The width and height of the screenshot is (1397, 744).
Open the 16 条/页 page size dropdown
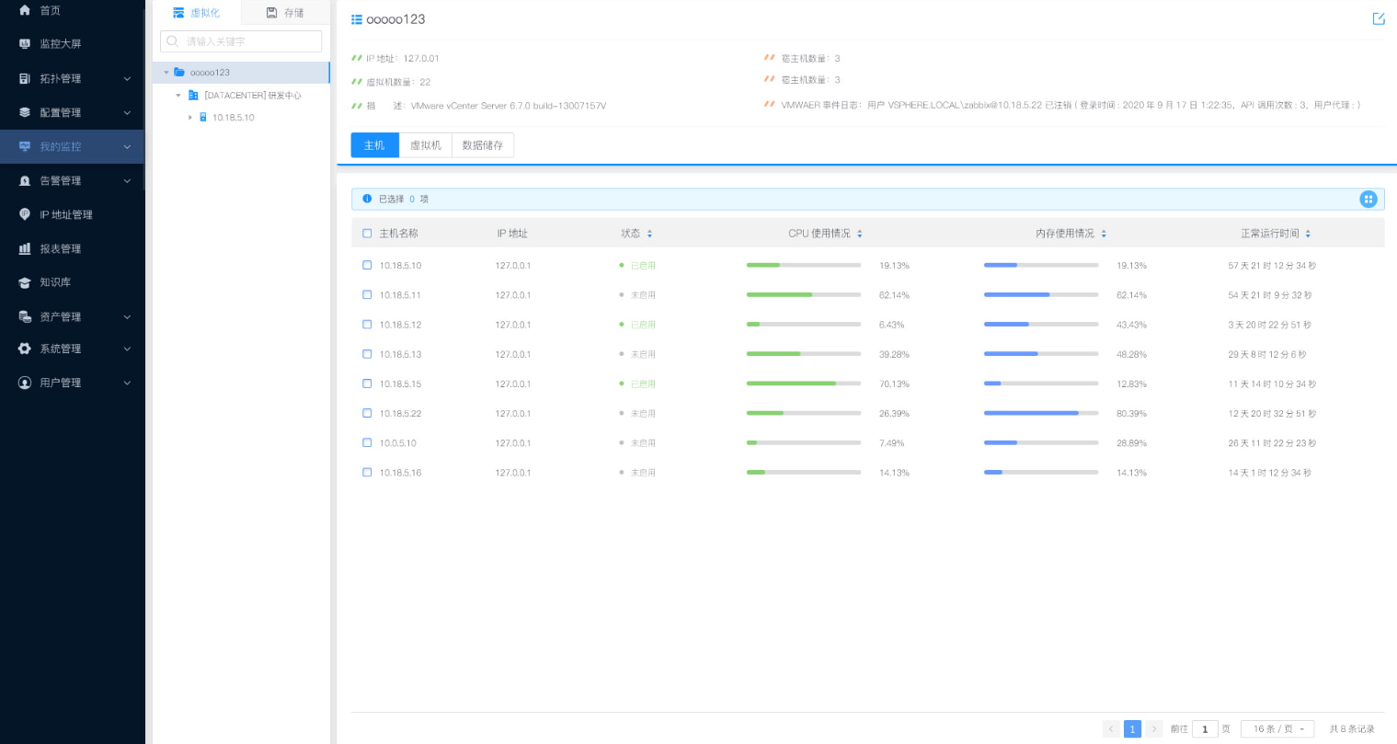(x=1277, y=728)
